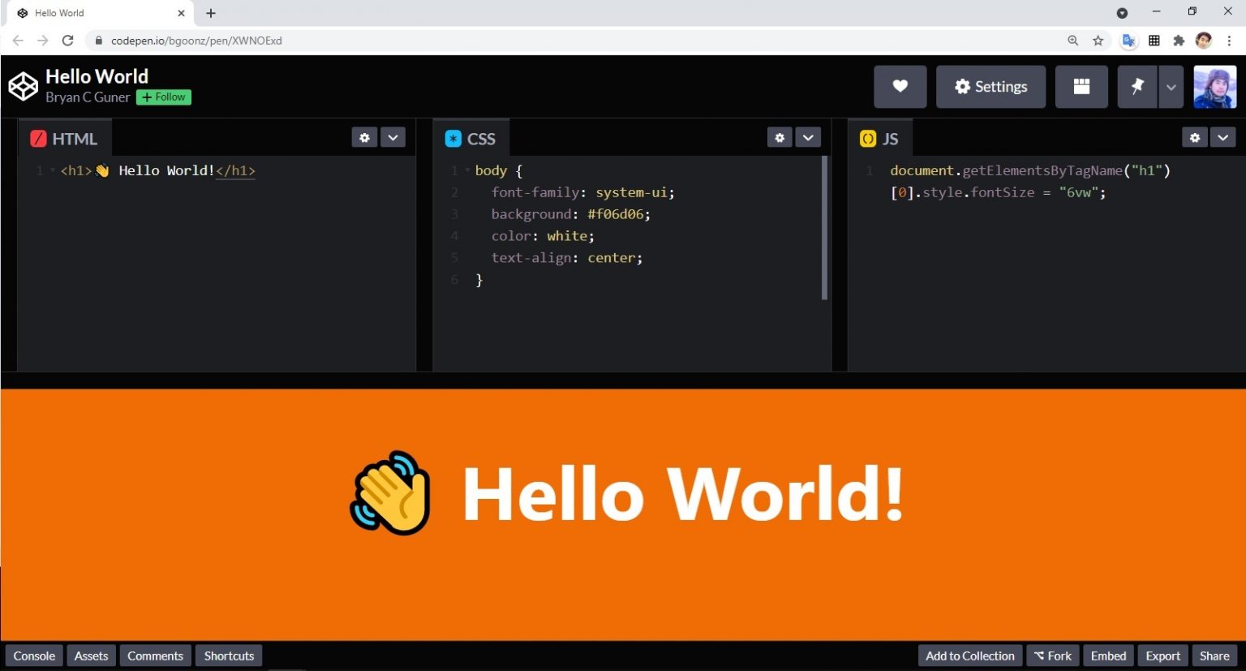This screenshot has height=671, width=1246.
Task: Click the browser extensions puzzle icon
Action: click(x=1179, y=41)
